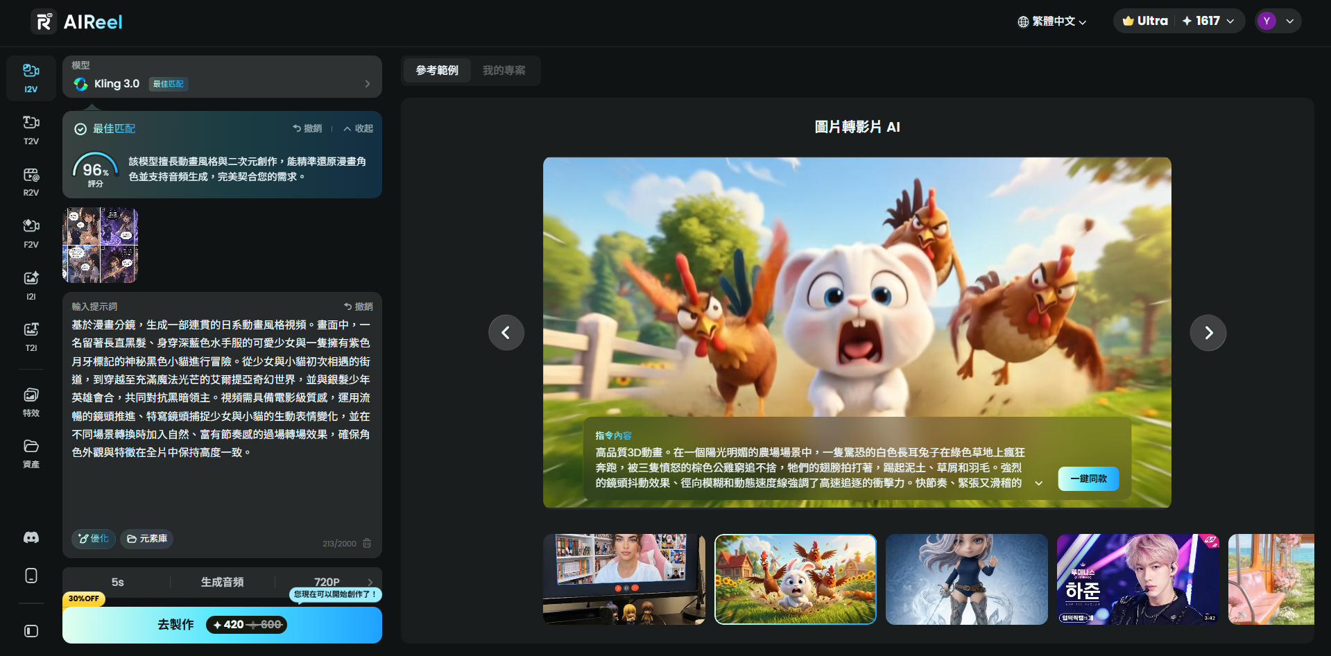The image size is (1331, 656).
Task: Click the 最佳匹配 tag next to Kling 3.0
Action: [169, 84]
